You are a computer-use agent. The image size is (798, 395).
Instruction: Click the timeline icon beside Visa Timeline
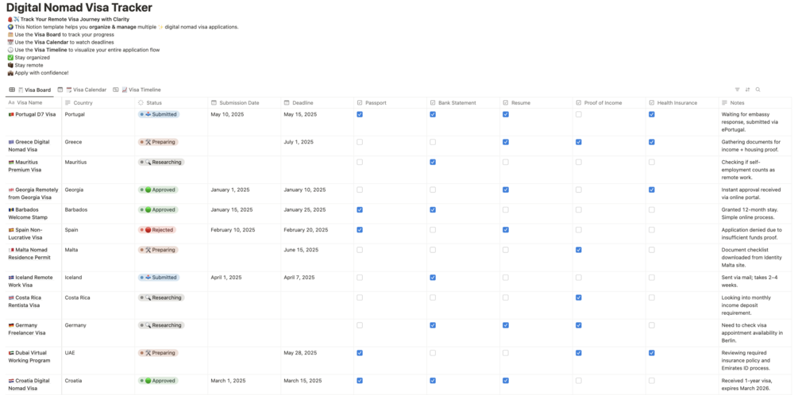pyautogui.click(x=116, y=90)
